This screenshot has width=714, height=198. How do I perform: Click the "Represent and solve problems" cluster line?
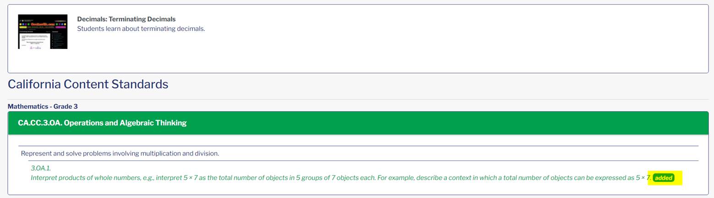pyautogui.click(x=120, y=154)
